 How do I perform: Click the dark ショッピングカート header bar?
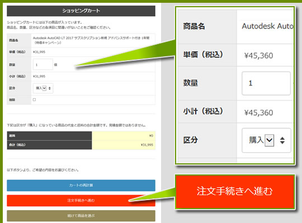click(x=81, y=11)
